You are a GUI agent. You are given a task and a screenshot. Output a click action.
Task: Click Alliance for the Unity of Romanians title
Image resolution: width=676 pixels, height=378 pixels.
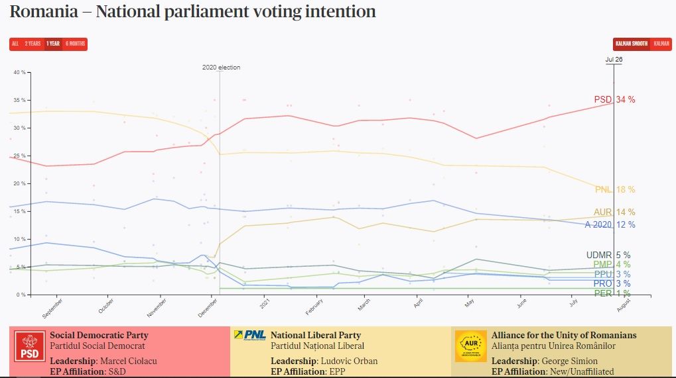tap(563, 335)
